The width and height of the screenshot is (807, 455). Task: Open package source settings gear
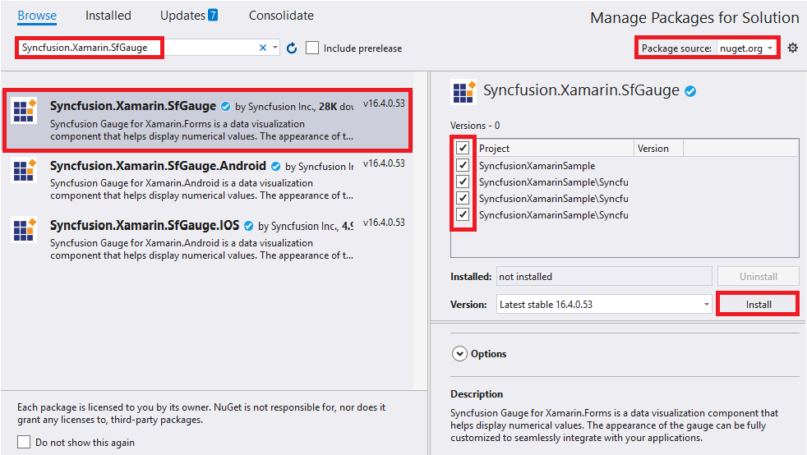[792, 48]
